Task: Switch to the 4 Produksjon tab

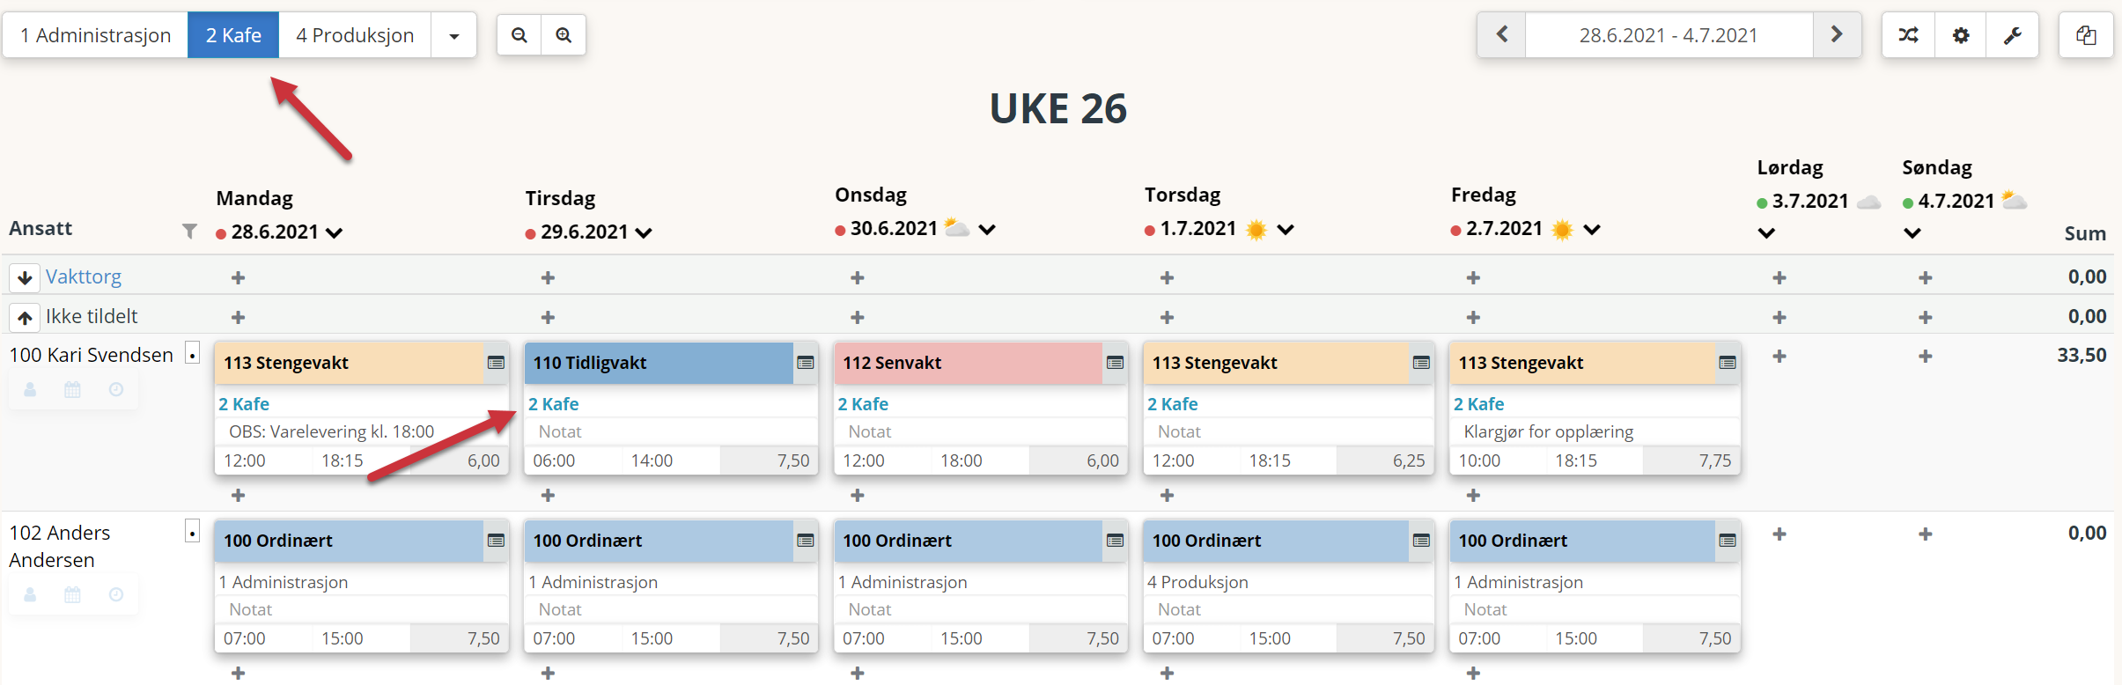Action: 355,35
